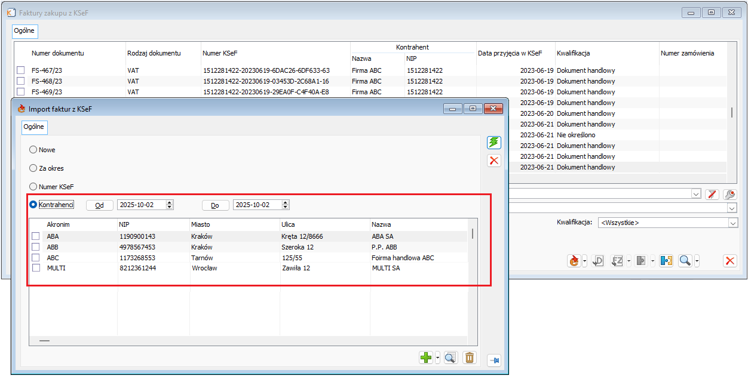Sort contractors by Miasto column header
The image size is (751, 376).
(200, 224)
